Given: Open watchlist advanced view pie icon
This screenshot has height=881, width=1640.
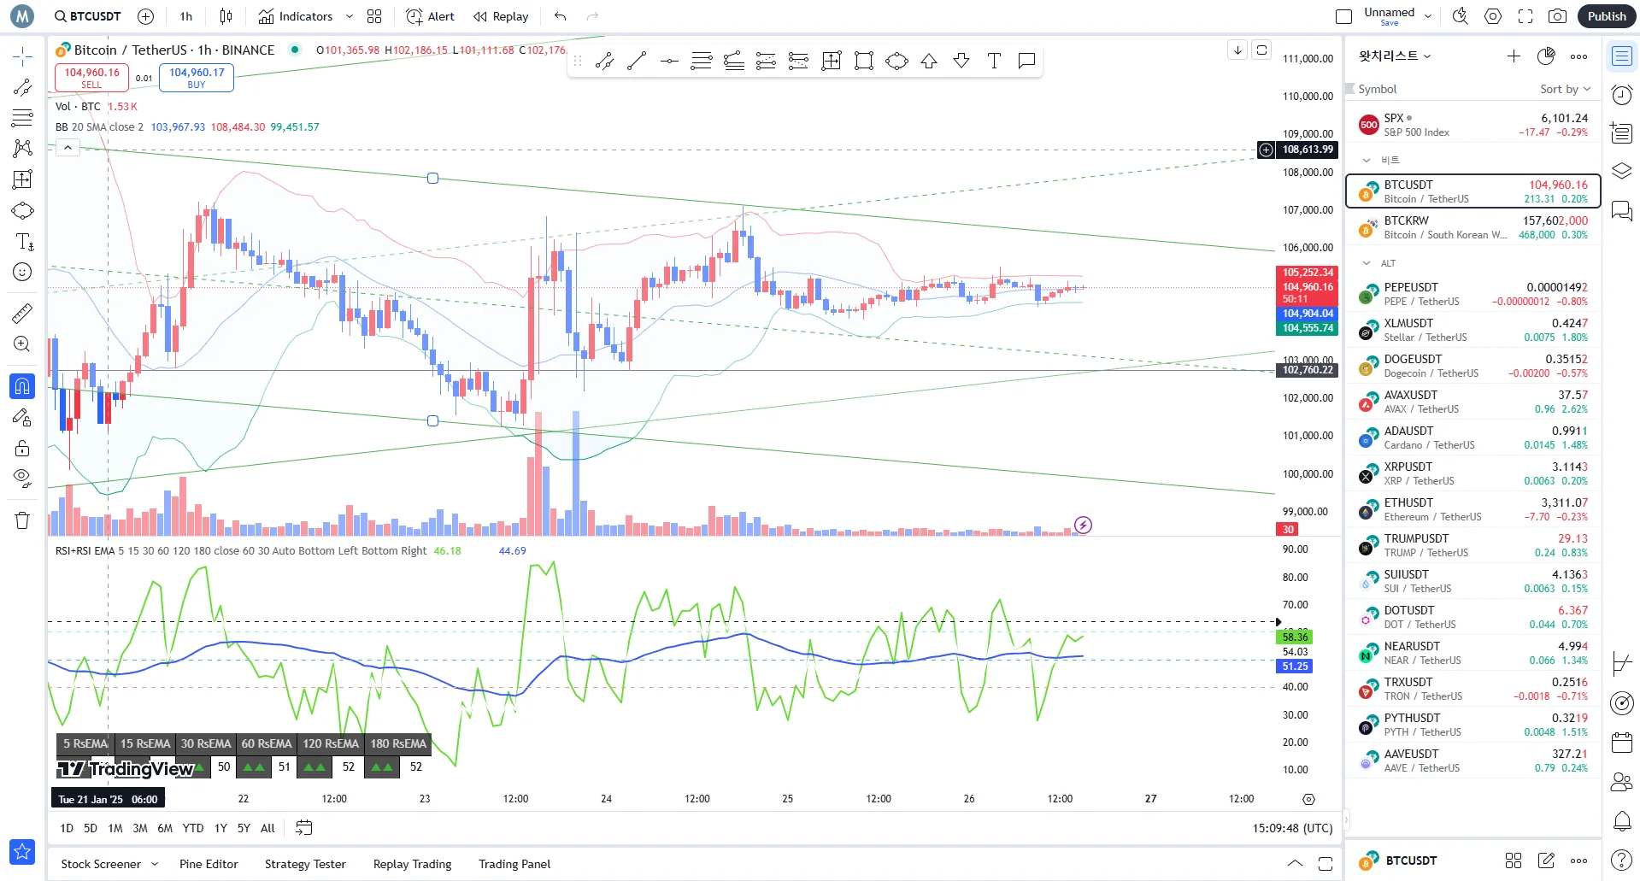Looking at the screenshot, I should (1546, 56).
